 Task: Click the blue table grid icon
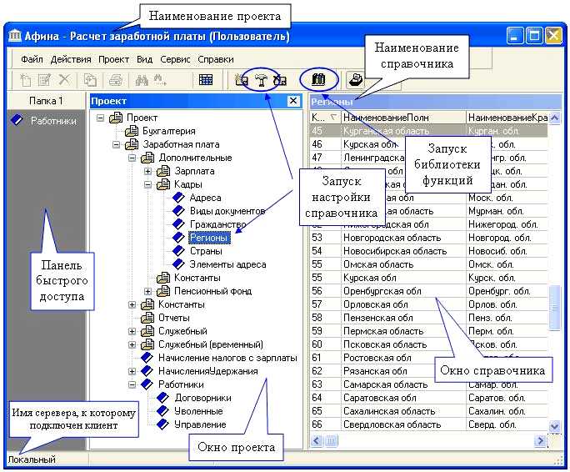tap(206, 80)
